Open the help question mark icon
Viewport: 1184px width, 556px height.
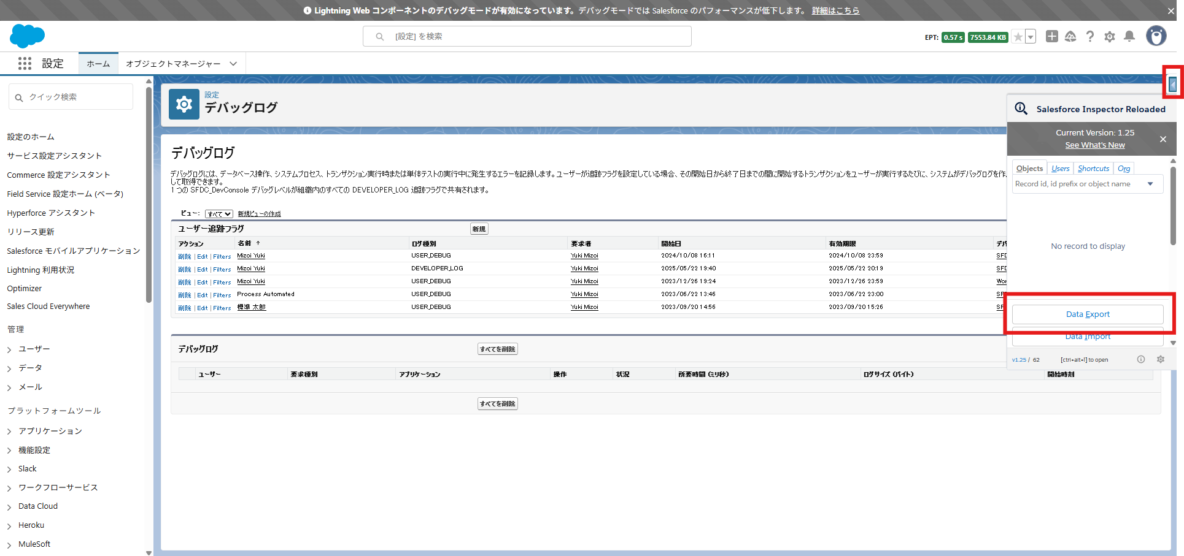pyautogui.click(x=1090, y=37)
